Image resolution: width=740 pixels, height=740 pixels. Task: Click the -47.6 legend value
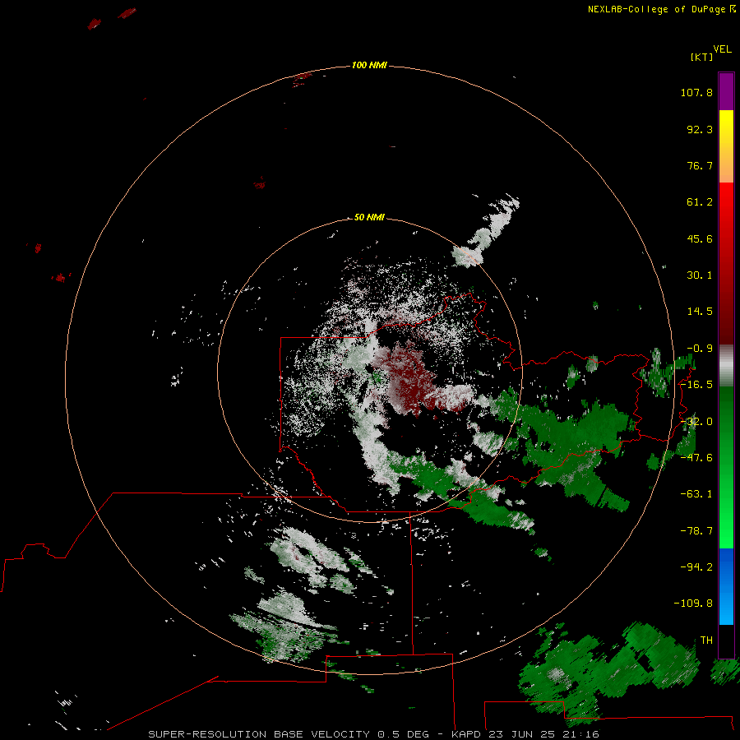[x=696, y=458]
